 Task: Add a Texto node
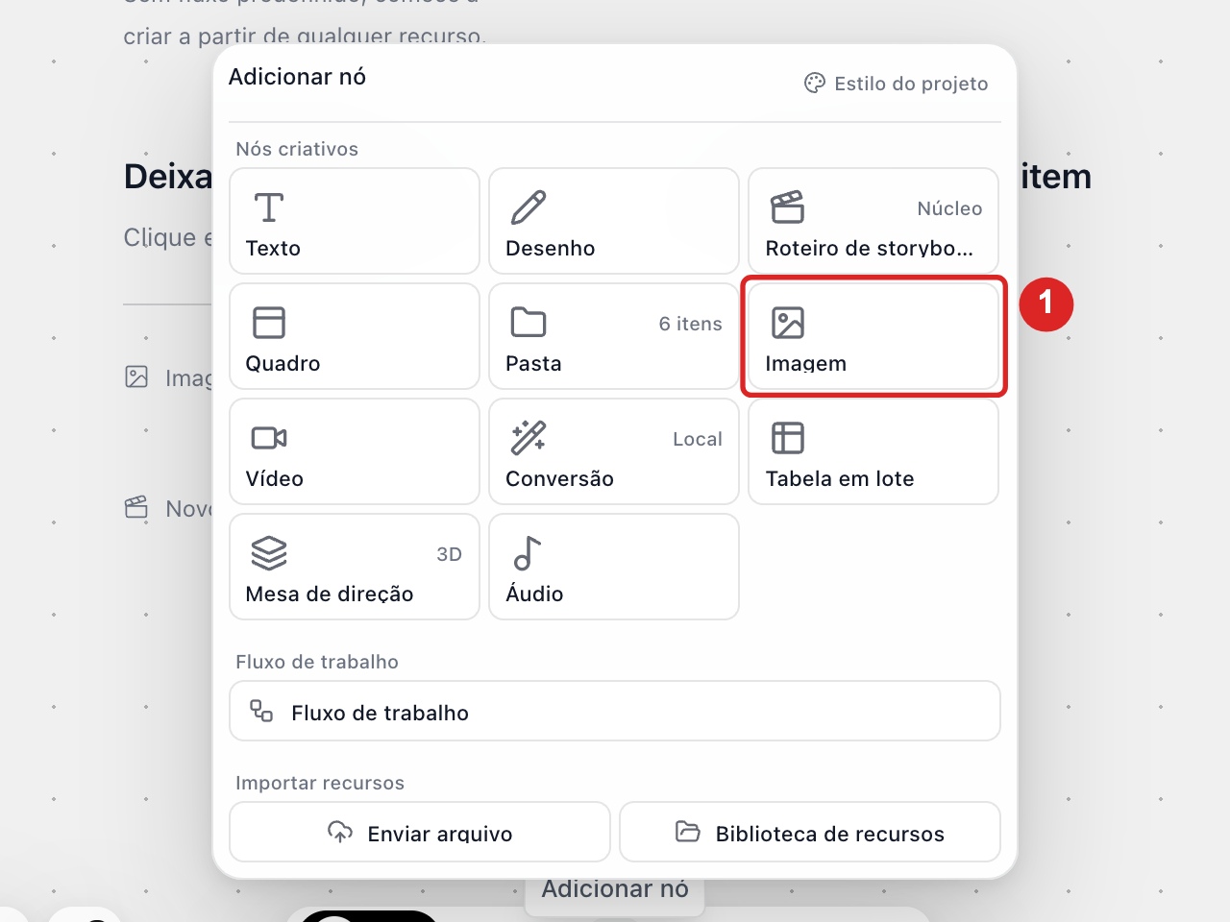click(355, 221)
